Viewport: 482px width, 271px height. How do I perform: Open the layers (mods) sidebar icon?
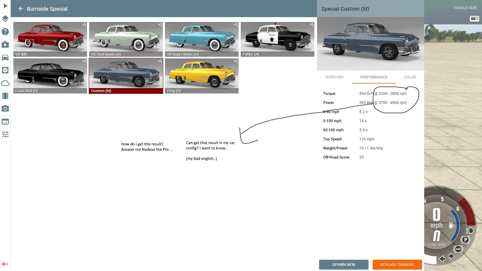point(5,18)
